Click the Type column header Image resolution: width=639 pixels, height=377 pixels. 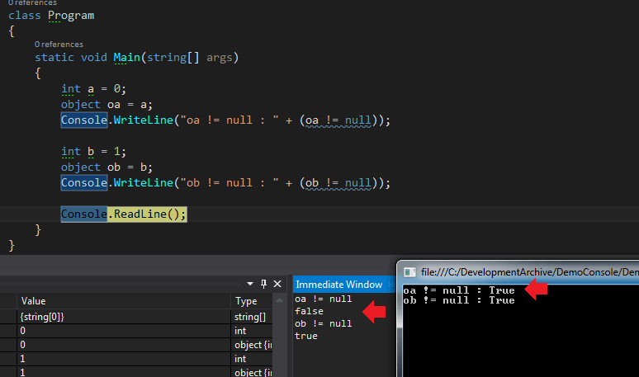point(248,301)
